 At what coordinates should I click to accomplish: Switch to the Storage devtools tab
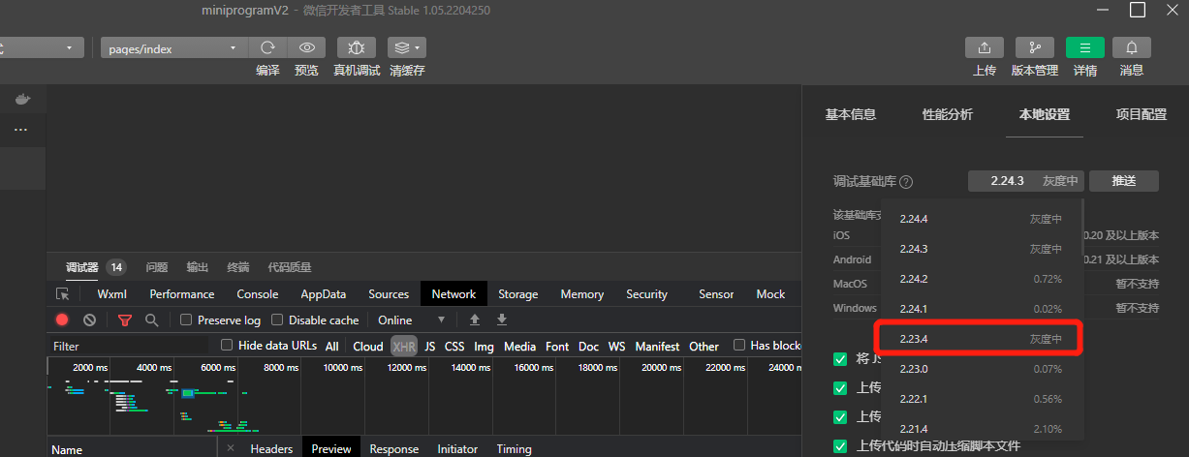click(517, 294)
